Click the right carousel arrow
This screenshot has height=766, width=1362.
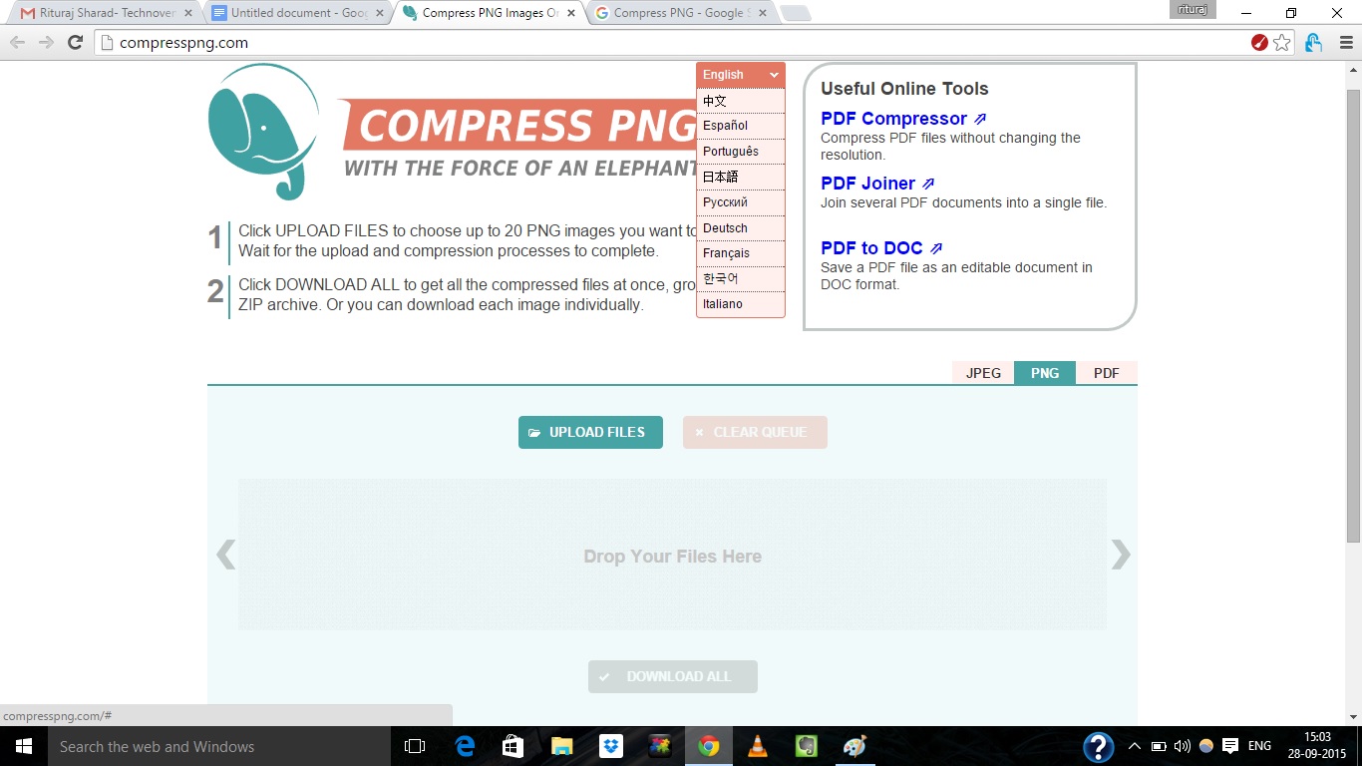1121,555
